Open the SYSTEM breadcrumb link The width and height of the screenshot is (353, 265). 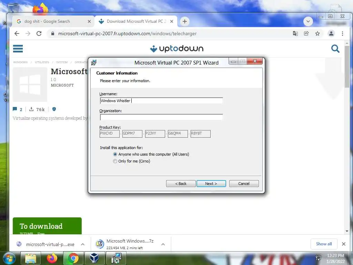62,62
